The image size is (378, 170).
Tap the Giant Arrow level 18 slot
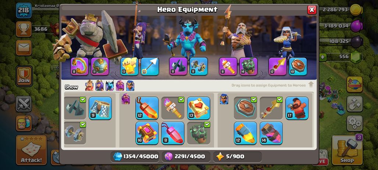click(150, 66)
